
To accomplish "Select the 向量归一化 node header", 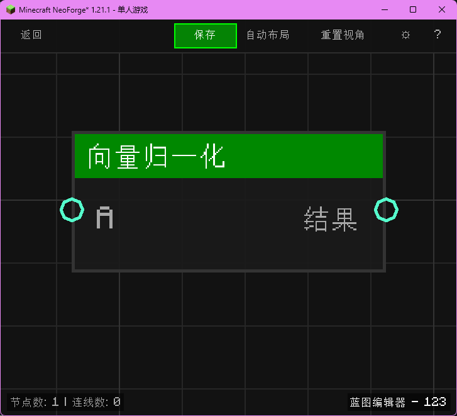I will pyautogui.click(x=229, y=156).
